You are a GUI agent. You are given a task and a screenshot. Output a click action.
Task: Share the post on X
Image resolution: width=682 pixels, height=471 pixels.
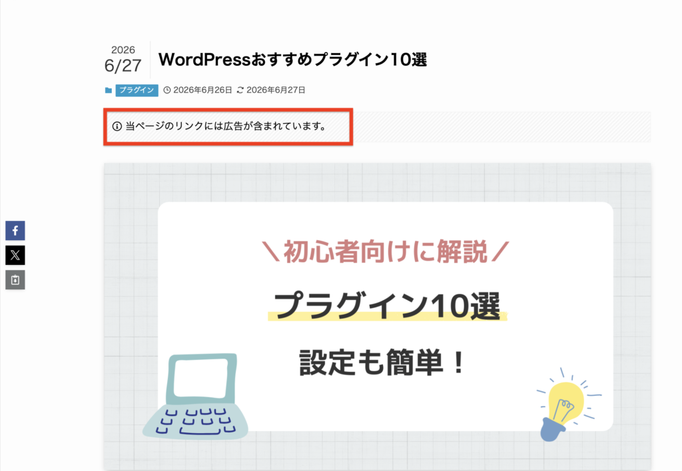tap(15, 255)
